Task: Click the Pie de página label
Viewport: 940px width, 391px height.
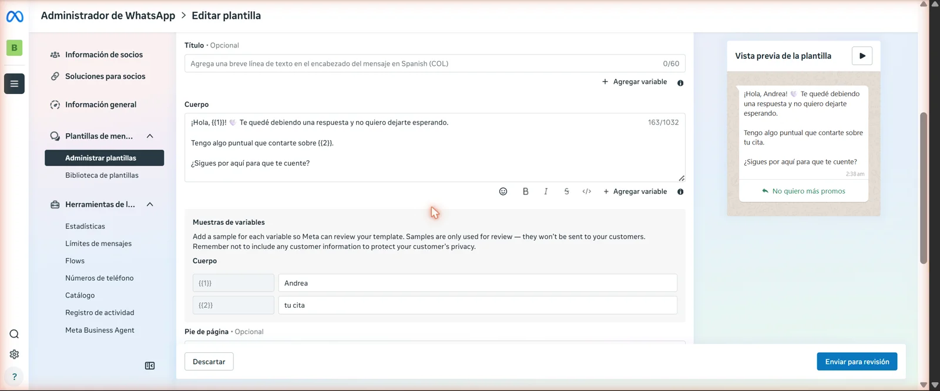Action: tap(206, 332)
